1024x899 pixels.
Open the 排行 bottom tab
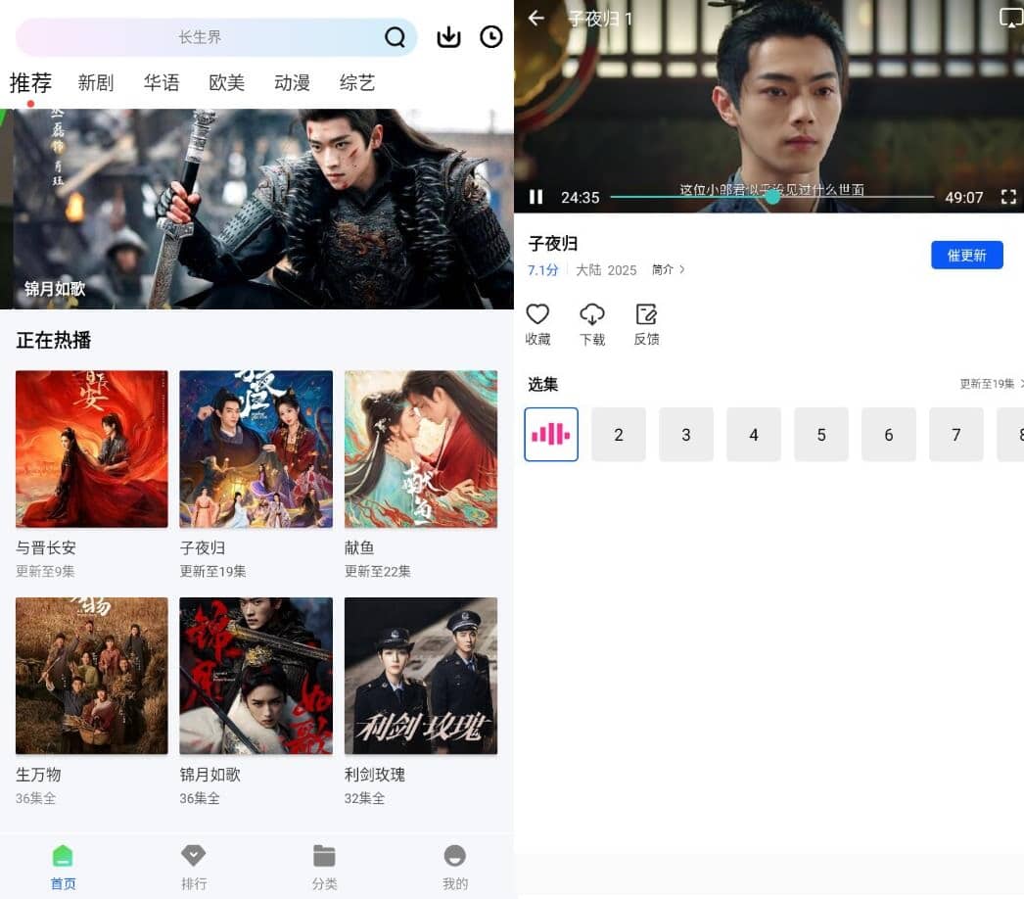coord(193,867)
